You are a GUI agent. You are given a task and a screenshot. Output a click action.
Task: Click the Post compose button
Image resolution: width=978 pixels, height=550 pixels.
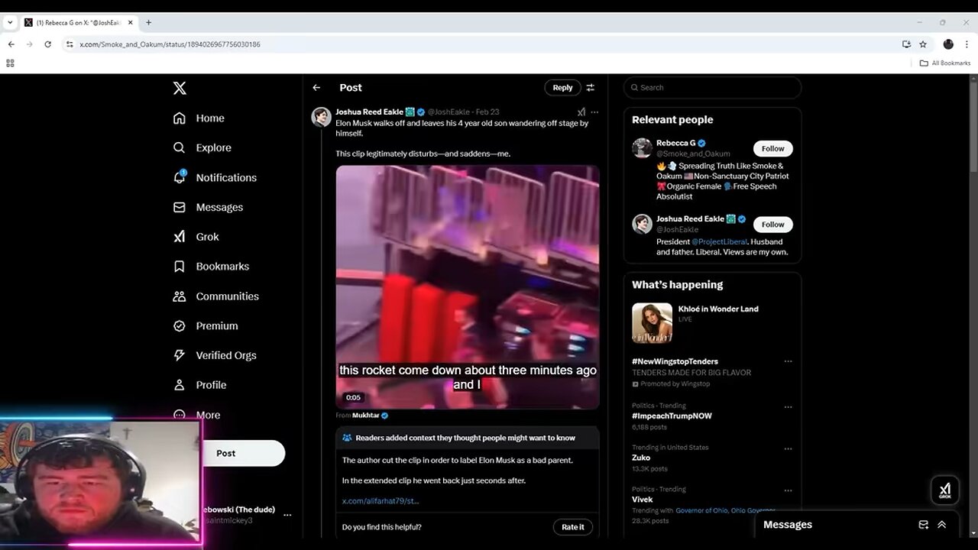[225, 453]
